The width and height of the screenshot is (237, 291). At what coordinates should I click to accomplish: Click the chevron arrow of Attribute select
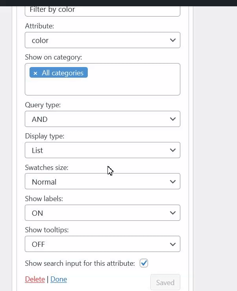pos(172,40)
